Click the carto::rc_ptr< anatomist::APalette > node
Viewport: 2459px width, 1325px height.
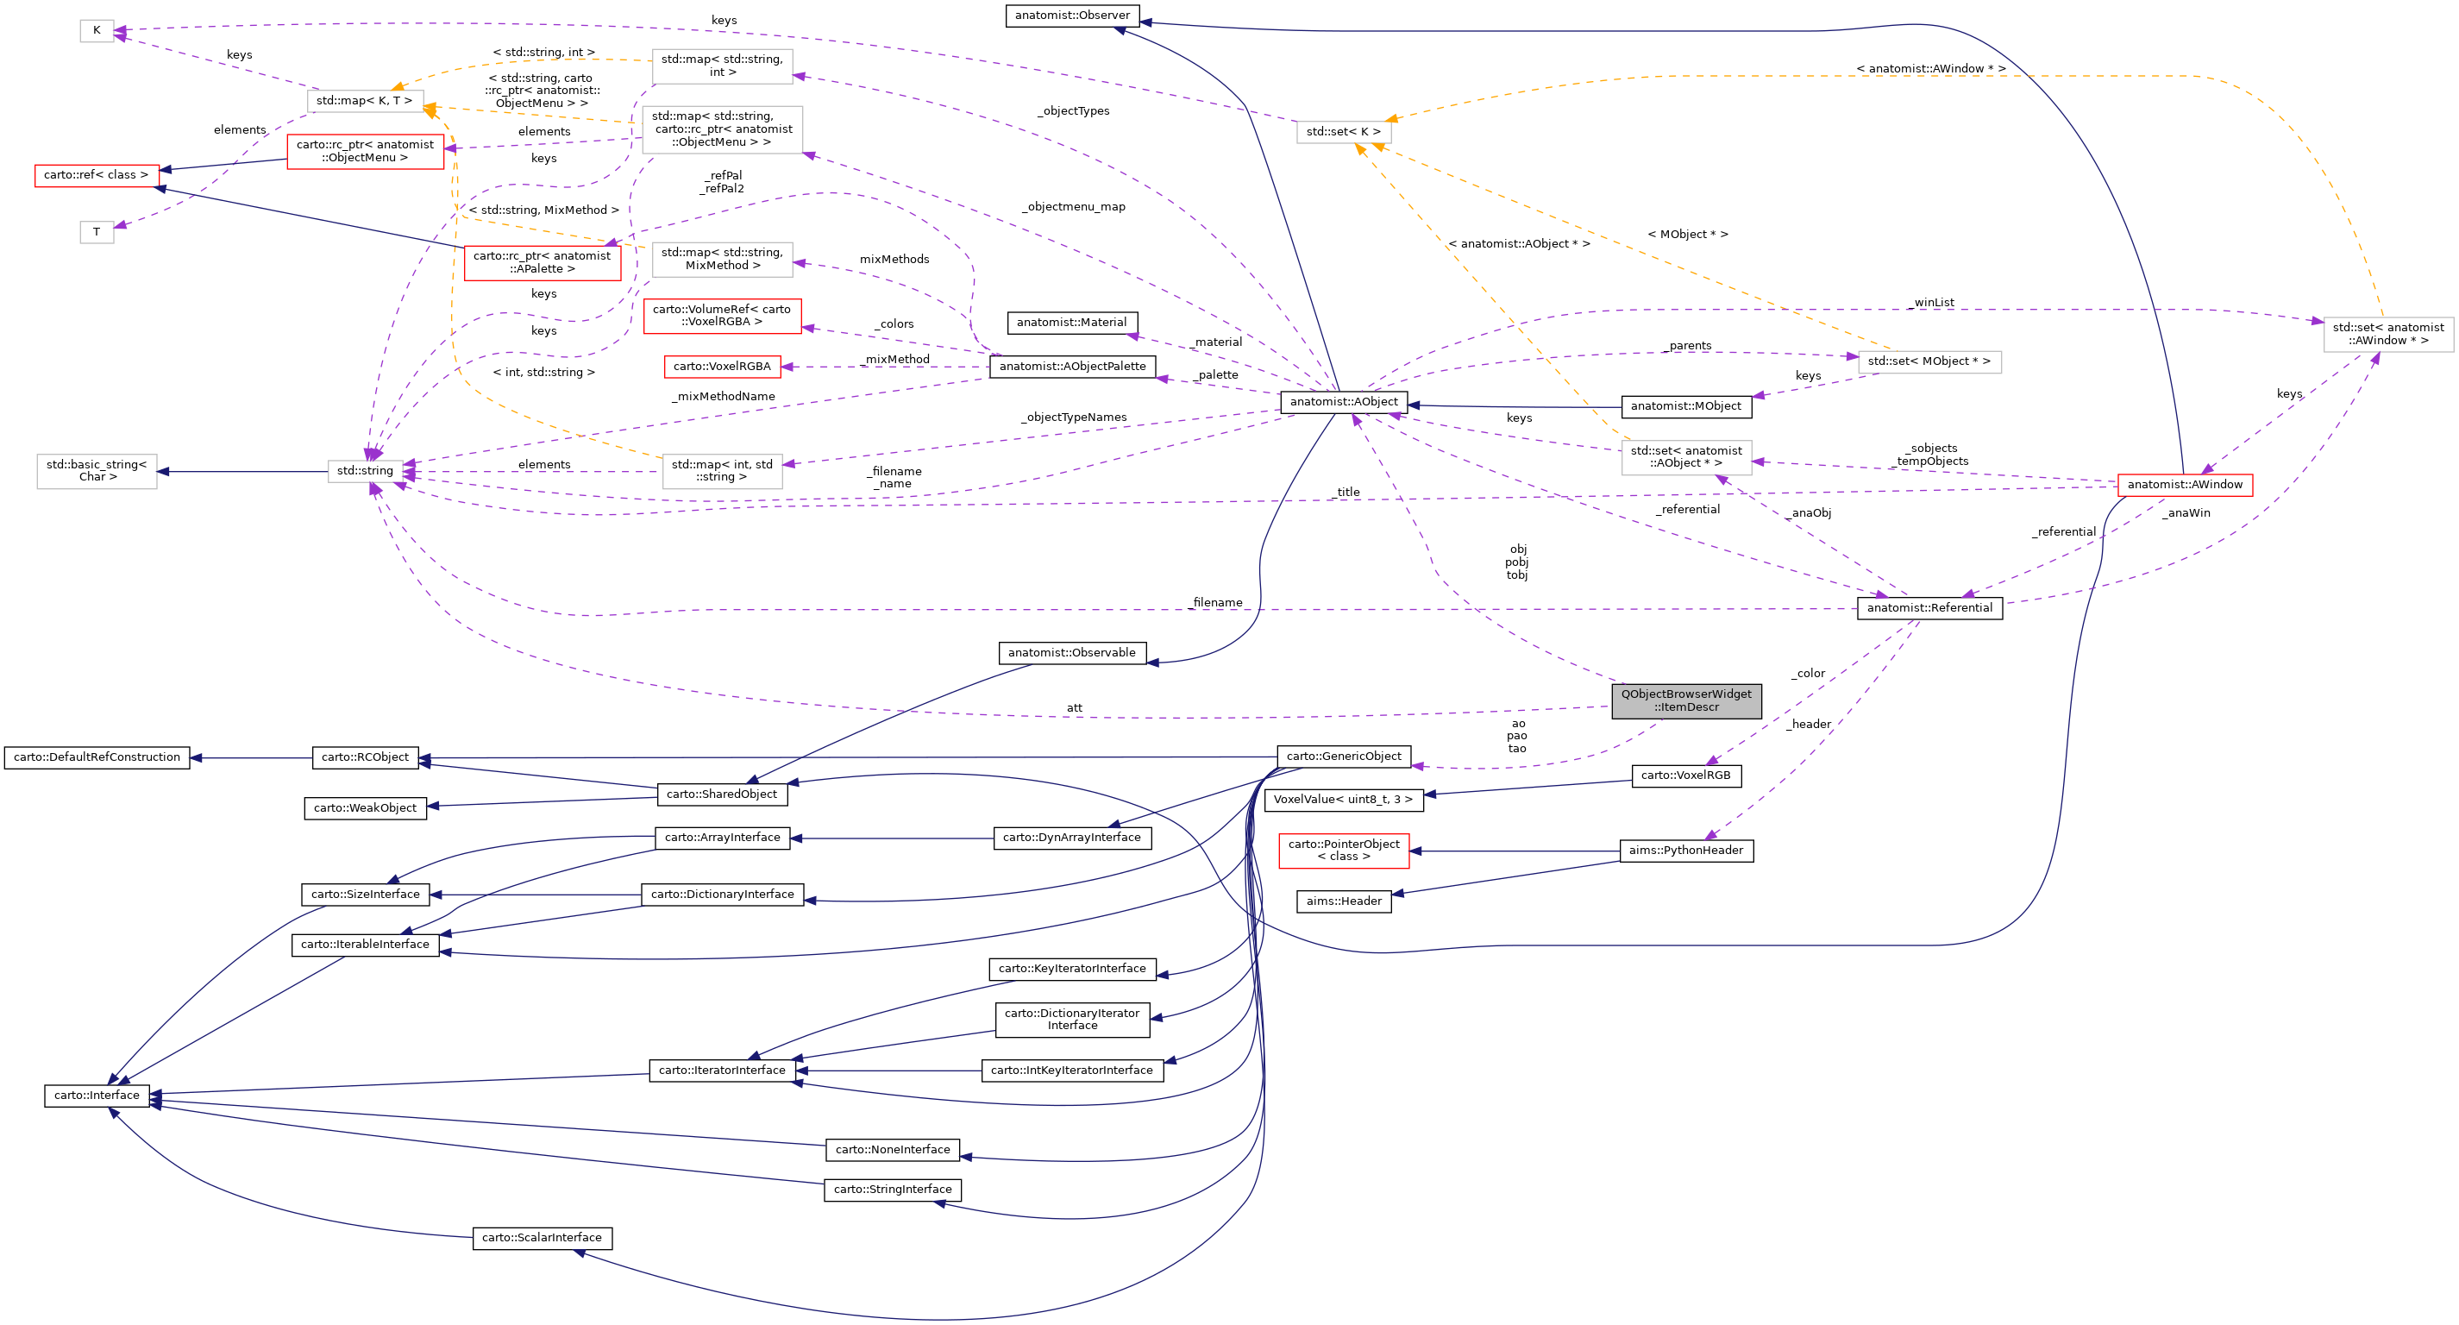coord(542,262)
